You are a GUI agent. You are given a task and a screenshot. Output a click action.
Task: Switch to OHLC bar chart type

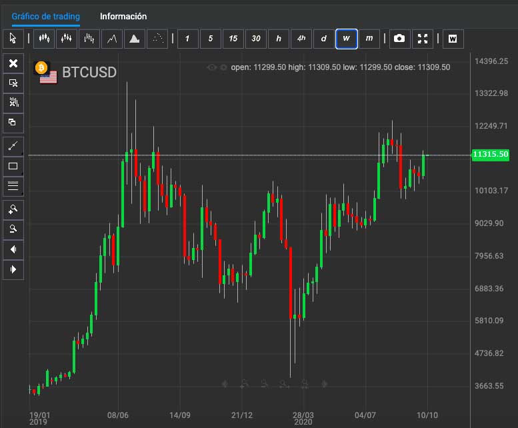(89, 39)
